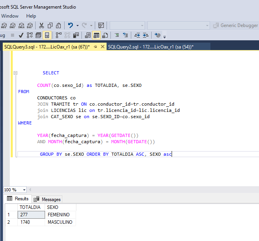
Task: Cut the selection with the scissors icon
Action: tap(42, 25)
